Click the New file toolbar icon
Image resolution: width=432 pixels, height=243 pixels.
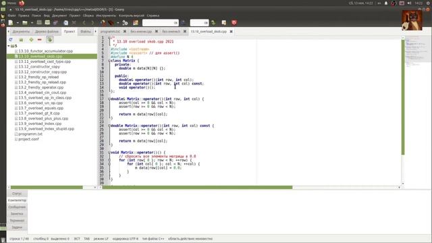(x=11, y=23)
